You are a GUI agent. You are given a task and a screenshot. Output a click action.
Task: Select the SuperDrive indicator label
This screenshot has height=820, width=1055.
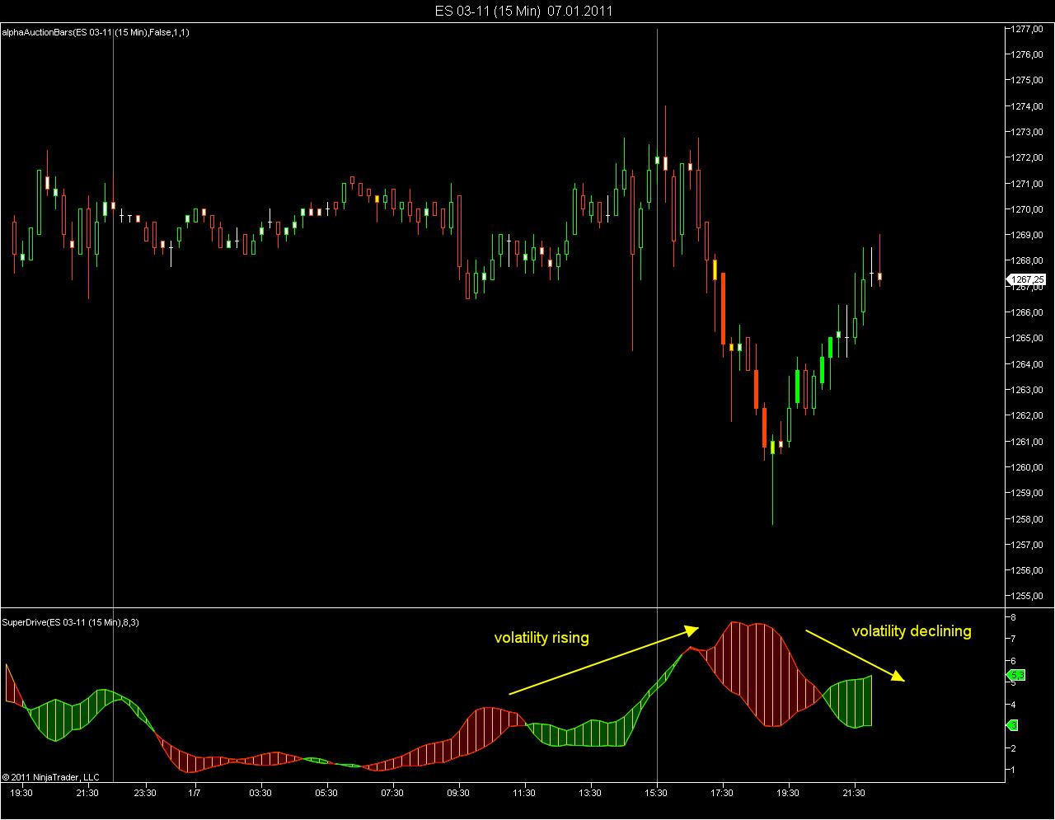tap(70, 622)
